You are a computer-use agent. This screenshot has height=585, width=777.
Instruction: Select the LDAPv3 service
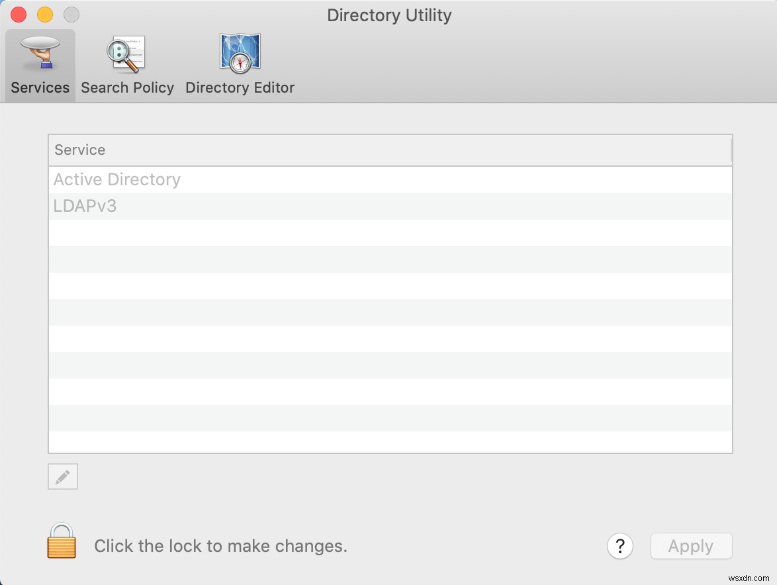click(x=85, y=206)
